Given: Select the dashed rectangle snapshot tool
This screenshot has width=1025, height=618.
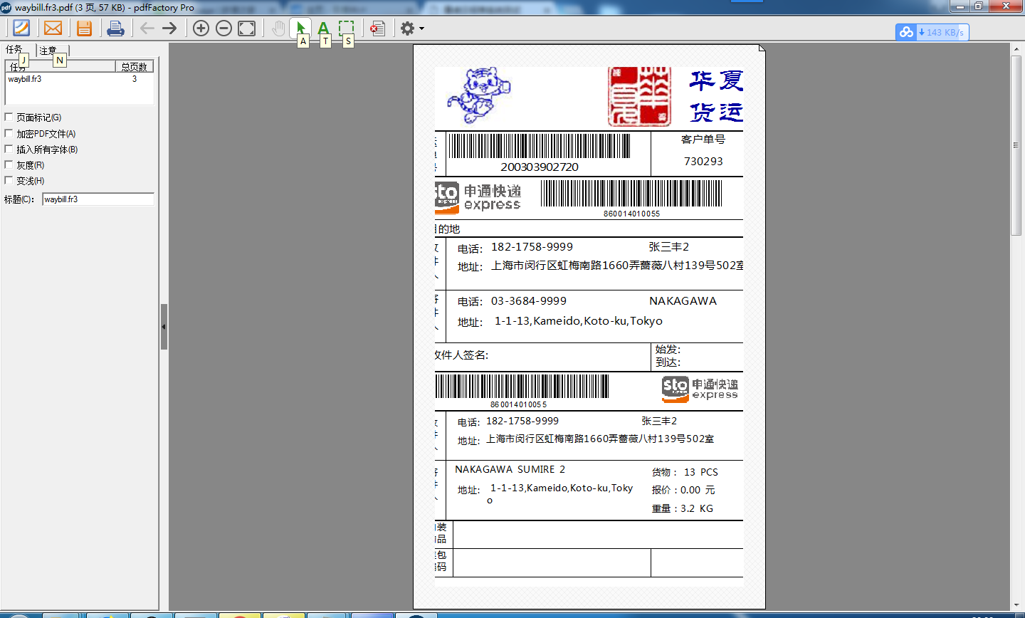Looking at the screenshot, I should tap(346, 28).
